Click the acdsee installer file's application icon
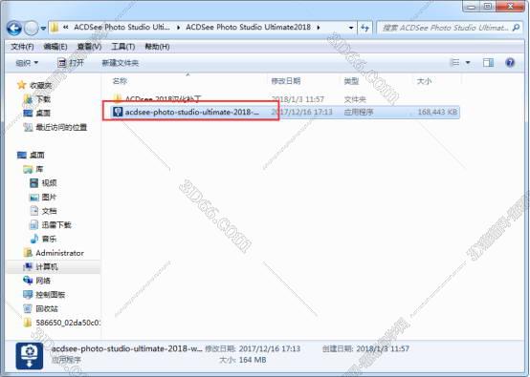This screenshot has height=377, width=530. 118,112
